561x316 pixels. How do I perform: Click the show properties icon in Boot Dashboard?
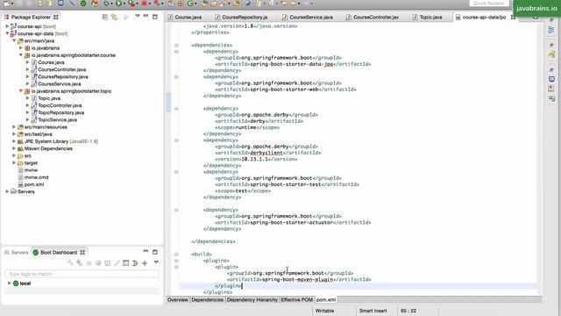click(x=126, y=263)
